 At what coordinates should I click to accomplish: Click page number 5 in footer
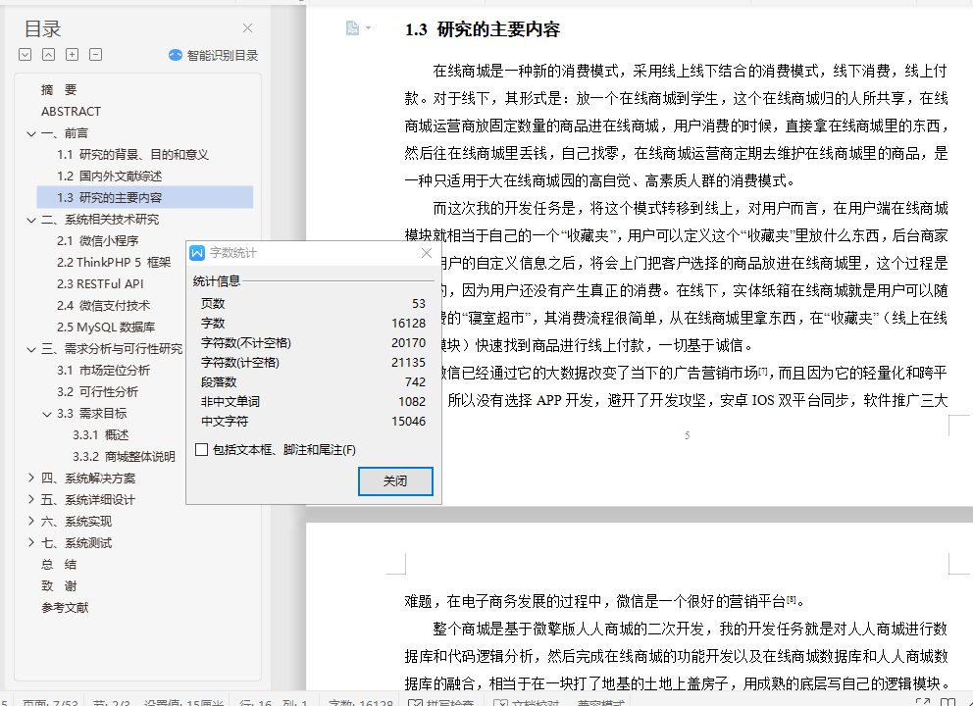tap(687, 435)
